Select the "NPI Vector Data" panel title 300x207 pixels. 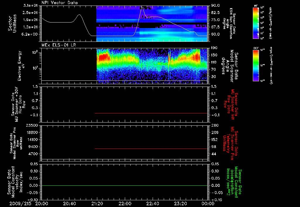click(x=59, y=3)
